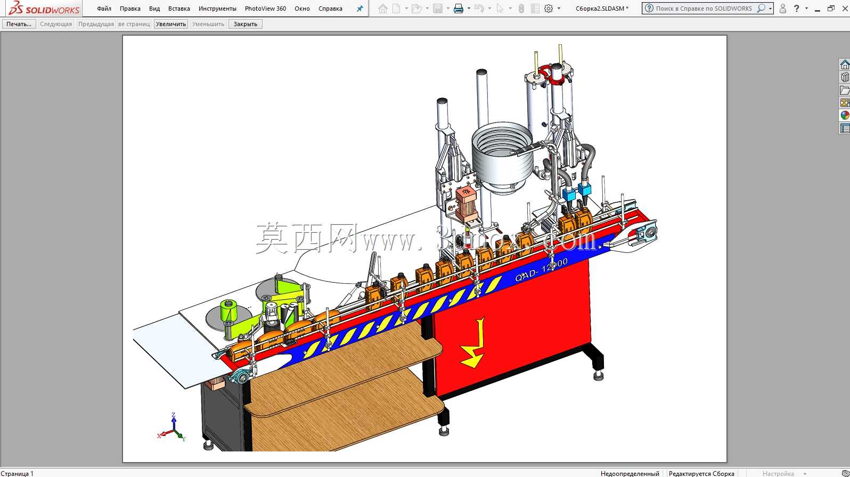Click the question mark Help icon
The image size is (850, 477).
pos(797,9)
